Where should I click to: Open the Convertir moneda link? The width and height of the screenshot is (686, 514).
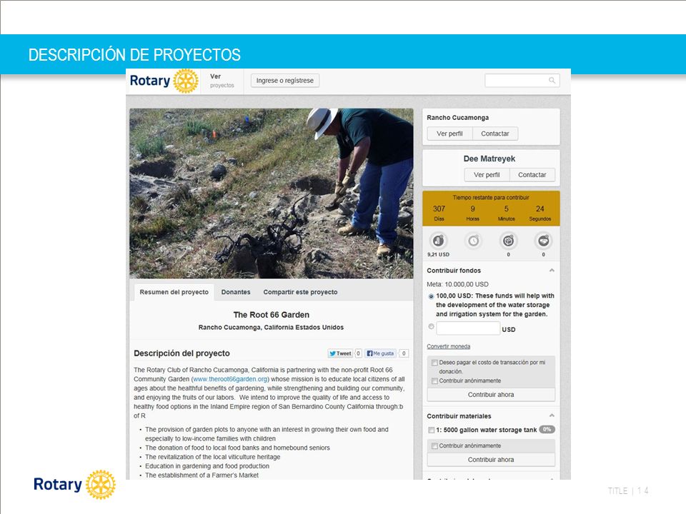click(449, 346)
